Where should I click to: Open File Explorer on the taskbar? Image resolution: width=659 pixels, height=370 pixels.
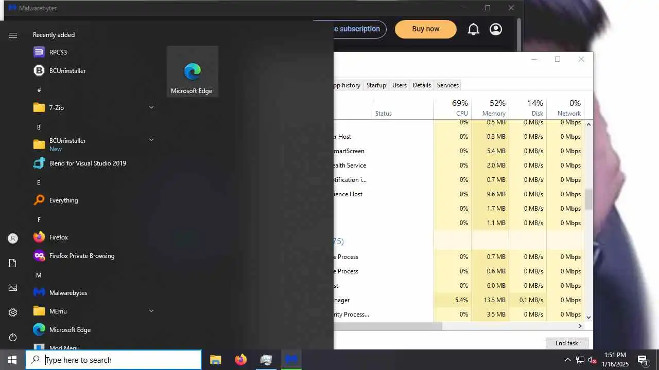[216, 360]
